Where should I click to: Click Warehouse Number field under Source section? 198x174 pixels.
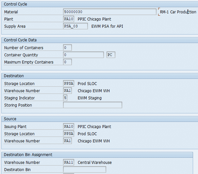coord(67,141)
